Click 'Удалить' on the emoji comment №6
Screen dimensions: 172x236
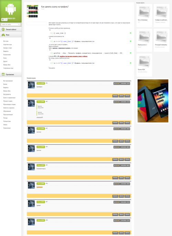click(121, 196)
